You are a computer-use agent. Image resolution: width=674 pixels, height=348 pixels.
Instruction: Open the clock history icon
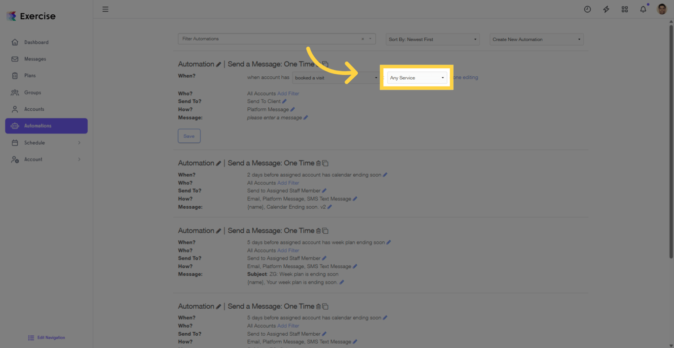click(587, 9)
